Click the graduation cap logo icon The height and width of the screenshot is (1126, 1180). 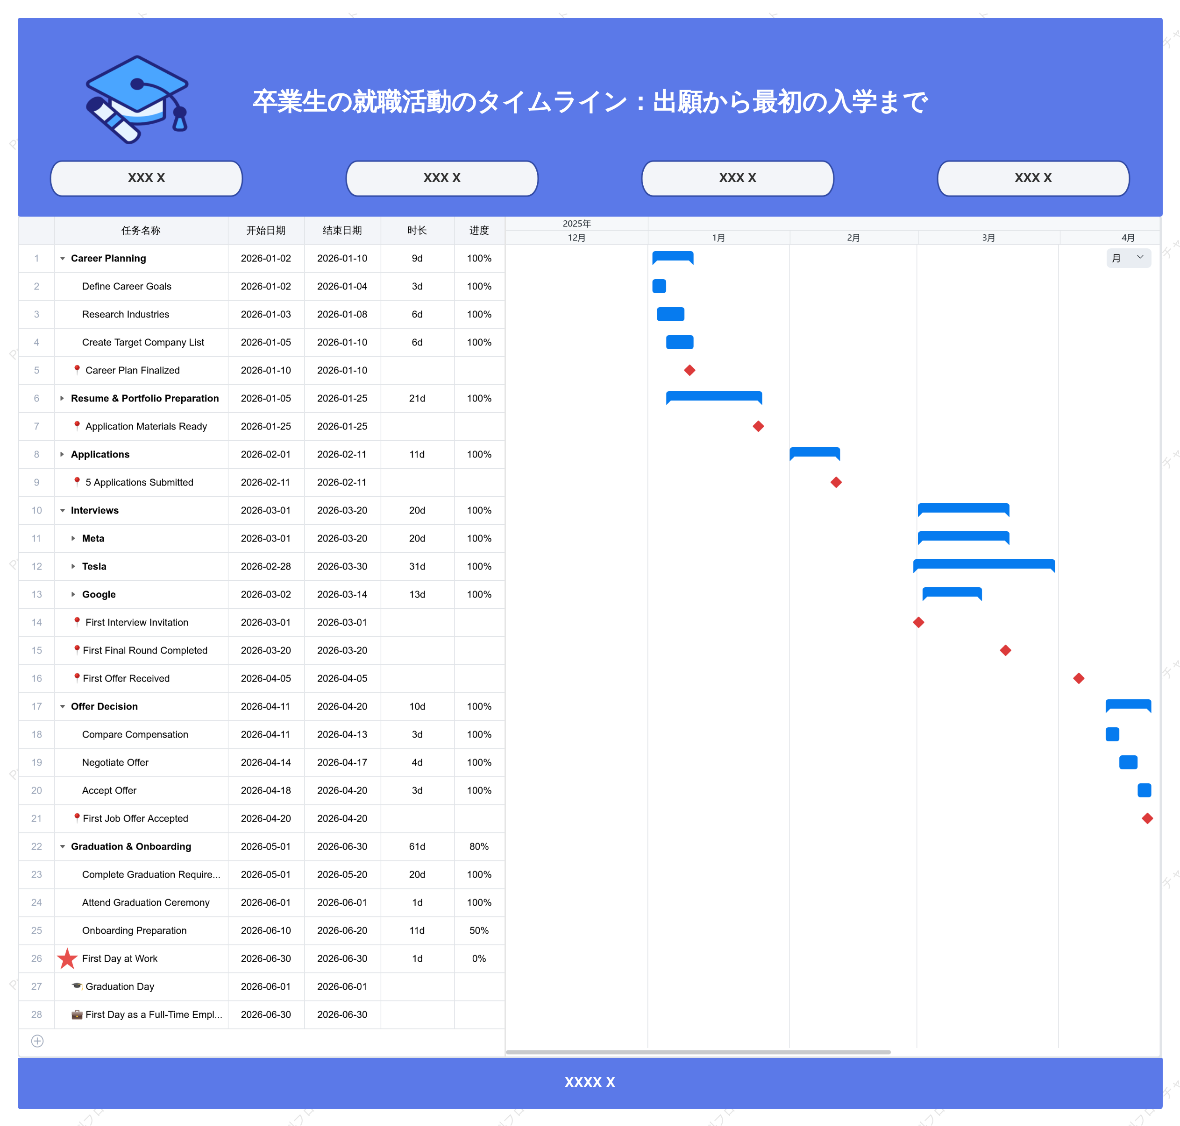137,99
